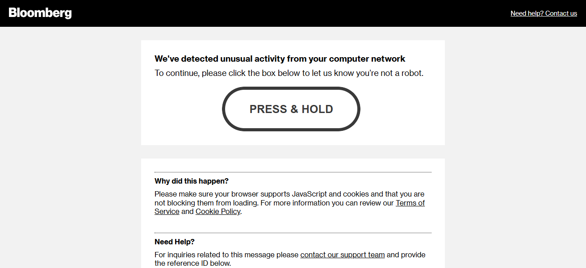Follow the Cookie Policy link
This screenshot has height=268, width=586.
tap(218, 212)
